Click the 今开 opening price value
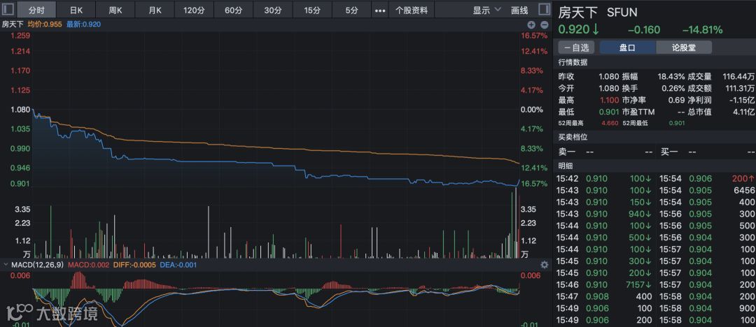This screenshot has height=327, width=756. 608,88
